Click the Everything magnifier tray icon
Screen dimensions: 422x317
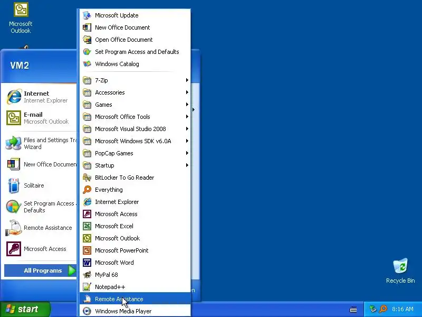coord(383,309)
